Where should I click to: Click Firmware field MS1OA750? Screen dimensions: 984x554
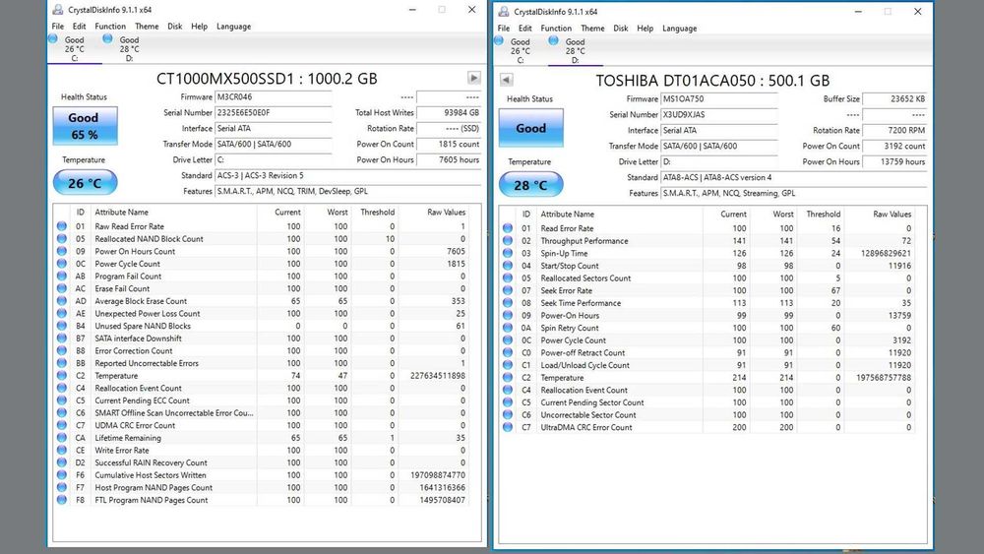[719, 99]
